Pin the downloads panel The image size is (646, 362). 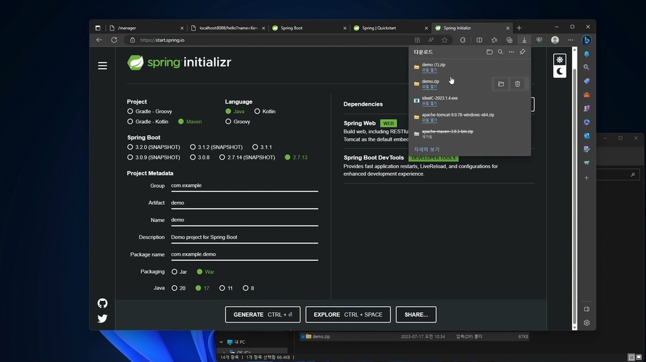[522, 52]
